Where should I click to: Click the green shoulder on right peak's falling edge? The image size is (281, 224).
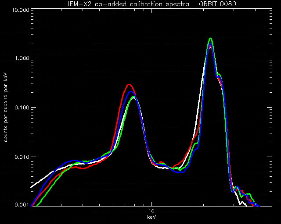coord(219,75)
